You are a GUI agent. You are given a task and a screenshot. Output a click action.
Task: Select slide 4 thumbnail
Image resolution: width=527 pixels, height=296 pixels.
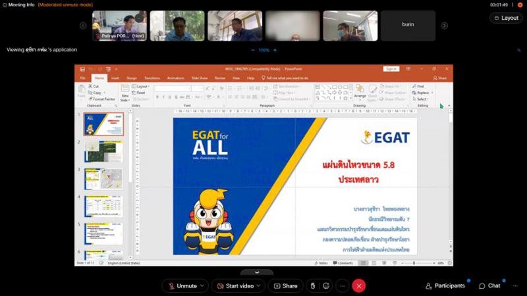click(x=103, y=207)
